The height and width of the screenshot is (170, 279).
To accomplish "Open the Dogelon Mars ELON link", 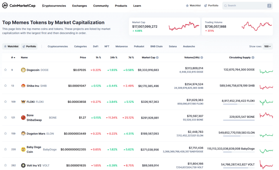I will [40, 134].
